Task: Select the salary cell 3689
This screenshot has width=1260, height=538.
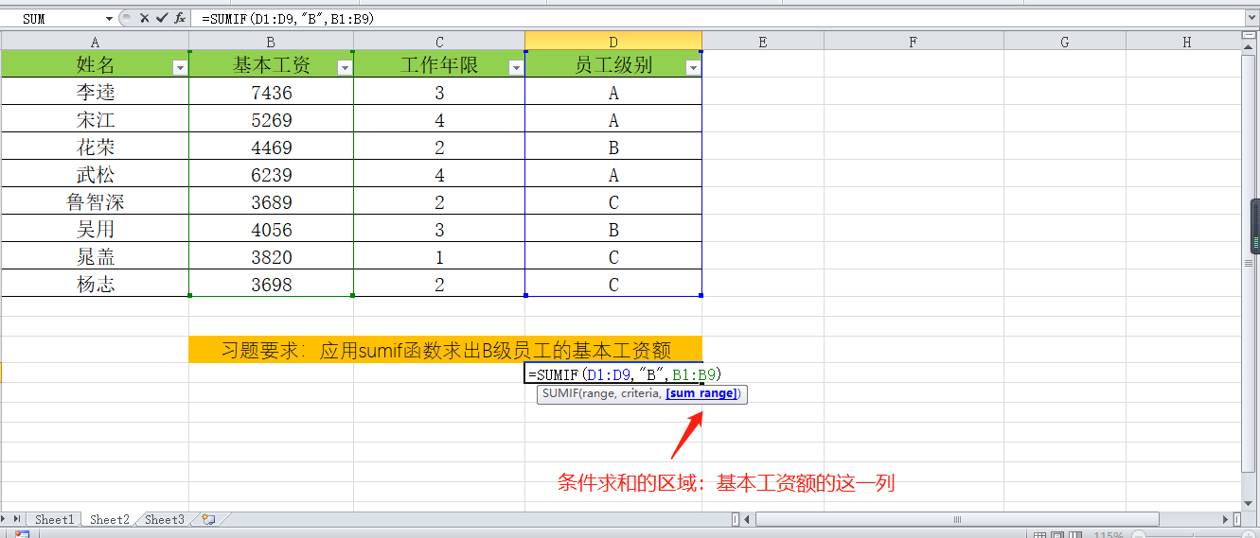Action: pos(271,202)
